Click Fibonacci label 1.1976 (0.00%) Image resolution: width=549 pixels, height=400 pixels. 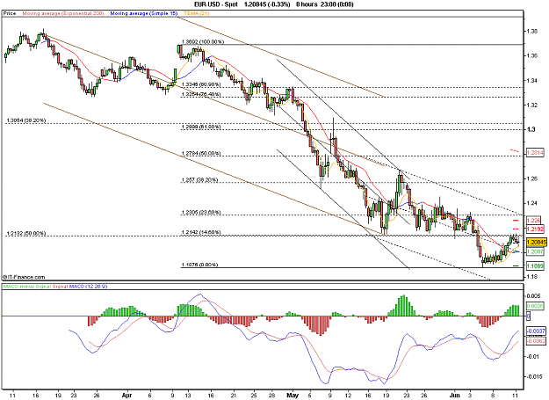coord(199,265)
